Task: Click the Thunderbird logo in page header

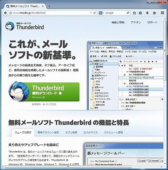Action: point(24,26)
